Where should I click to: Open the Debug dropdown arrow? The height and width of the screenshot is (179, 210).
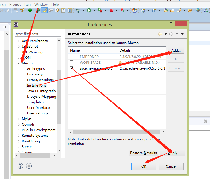point(83,10)
